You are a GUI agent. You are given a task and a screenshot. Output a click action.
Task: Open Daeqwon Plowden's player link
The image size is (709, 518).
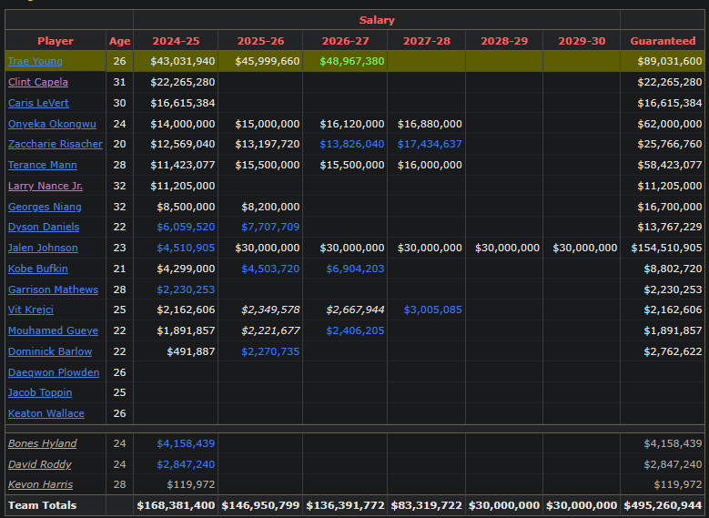[x=54, y=372]
